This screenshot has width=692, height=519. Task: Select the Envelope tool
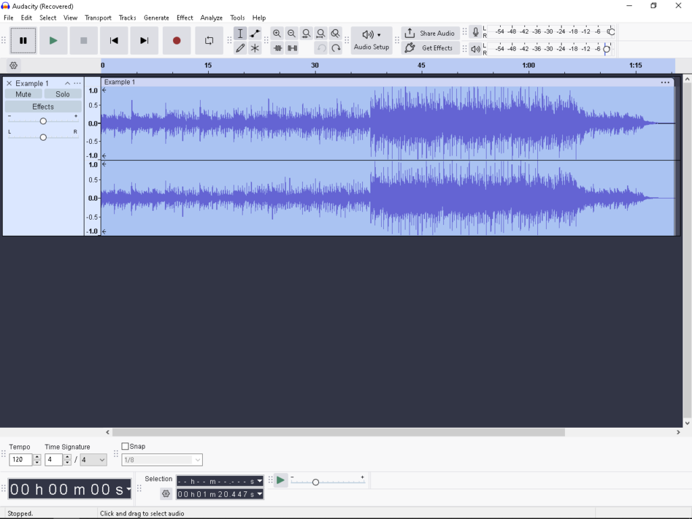point(255,34)
